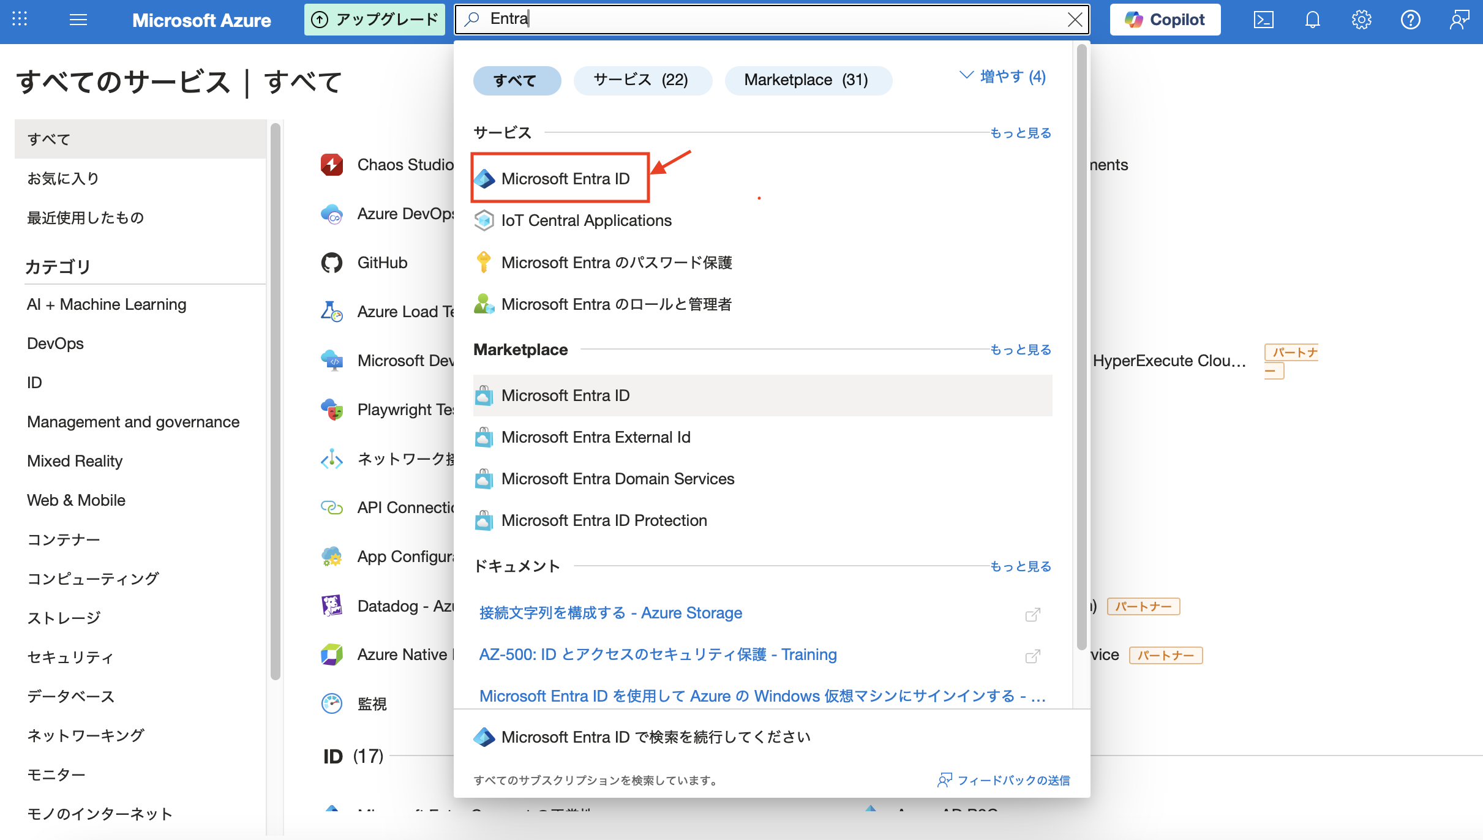Click inside the Entra search field
Image resolution: width=1483 pixels, height=840 pixels.
tap(765, 20)
